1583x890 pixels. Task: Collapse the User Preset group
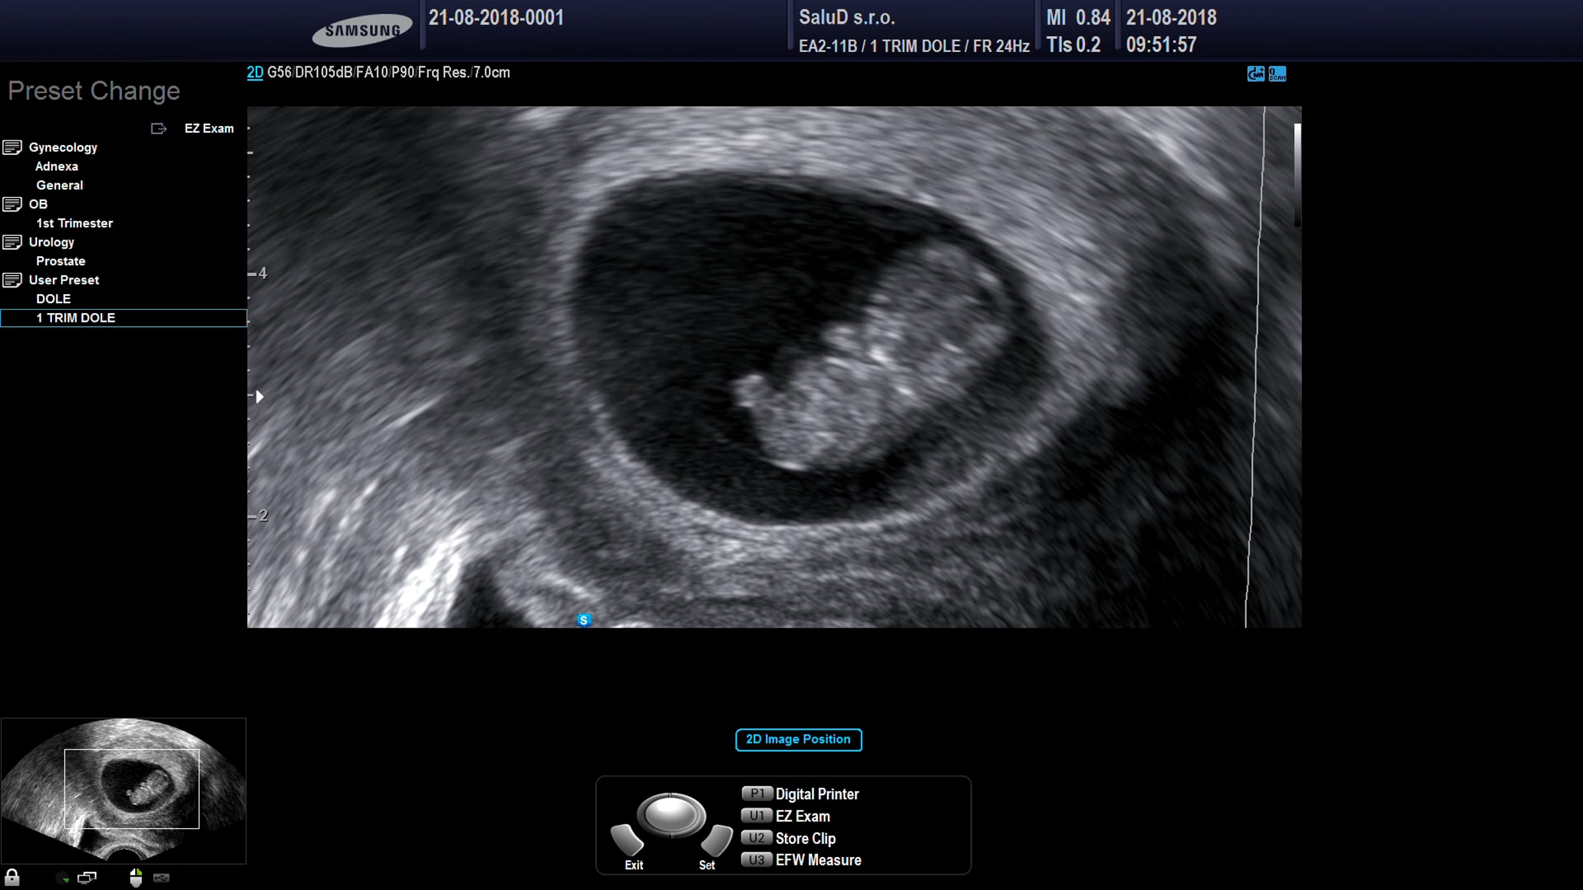(x=13, y=280)
